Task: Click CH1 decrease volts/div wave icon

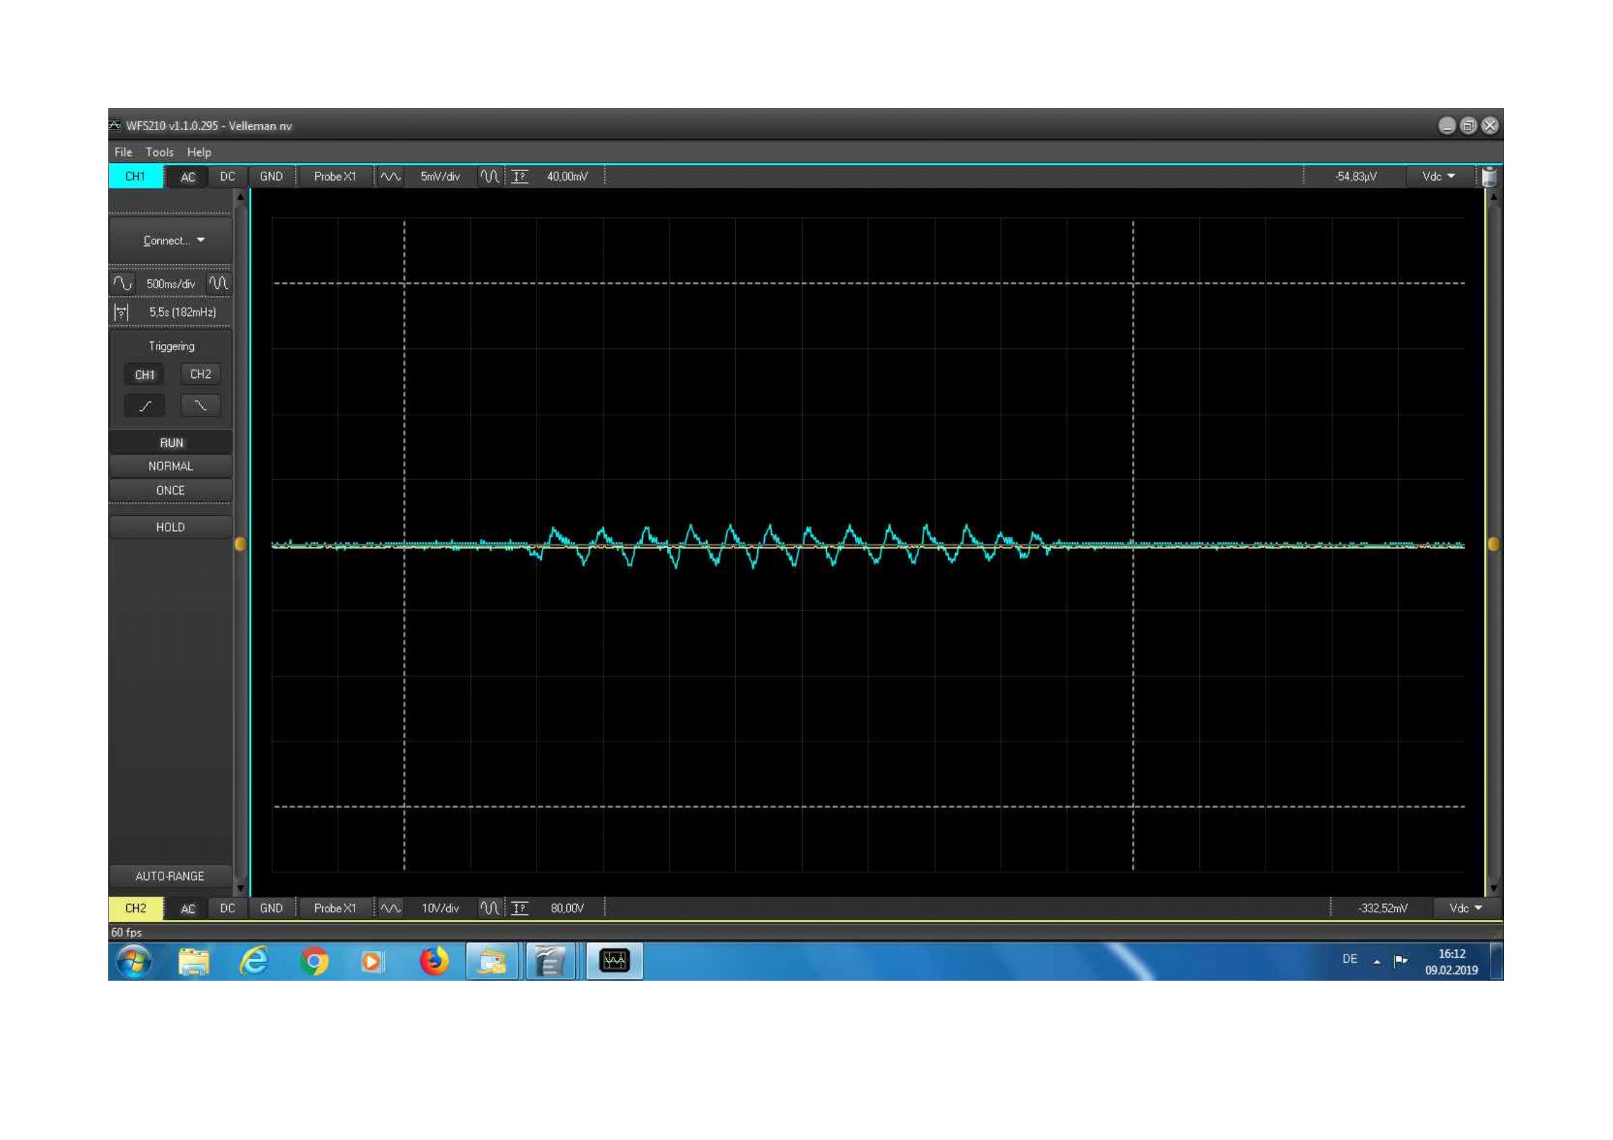Action: (390, 177)
